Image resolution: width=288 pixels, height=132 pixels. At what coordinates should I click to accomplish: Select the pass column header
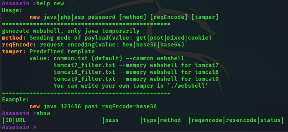(112, 120)
